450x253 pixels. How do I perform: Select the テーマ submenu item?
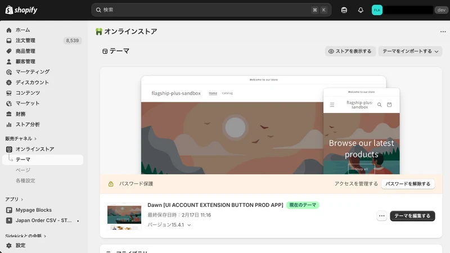pos(43,160)
